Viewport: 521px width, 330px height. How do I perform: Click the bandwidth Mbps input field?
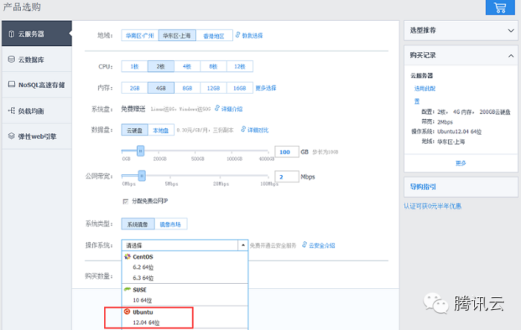(287, 177)
